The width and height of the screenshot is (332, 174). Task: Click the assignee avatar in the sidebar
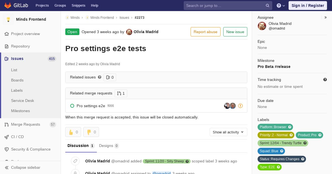(262, 26)
